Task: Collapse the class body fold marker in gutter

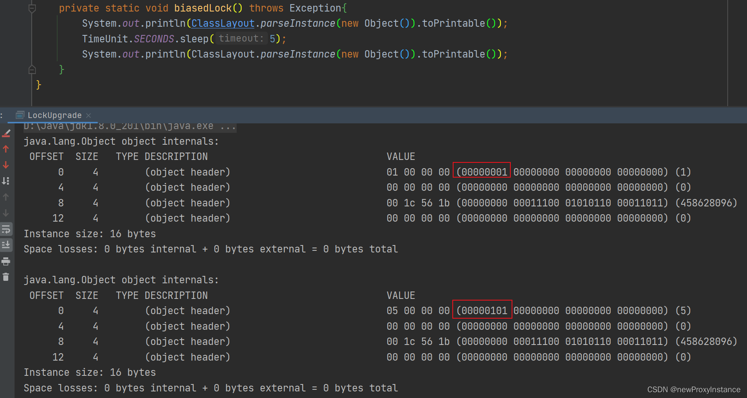Action: point(32,69)
